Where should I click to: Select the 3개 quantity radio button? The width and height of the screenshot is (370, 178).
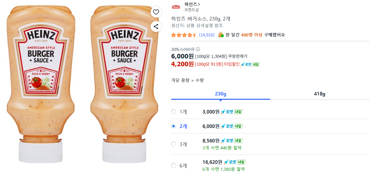174,144
